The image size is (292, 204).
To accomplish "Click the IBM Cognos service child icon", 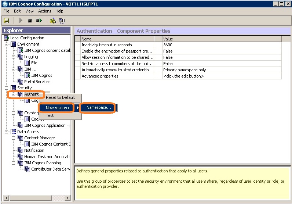I will (x=27, y=75).
